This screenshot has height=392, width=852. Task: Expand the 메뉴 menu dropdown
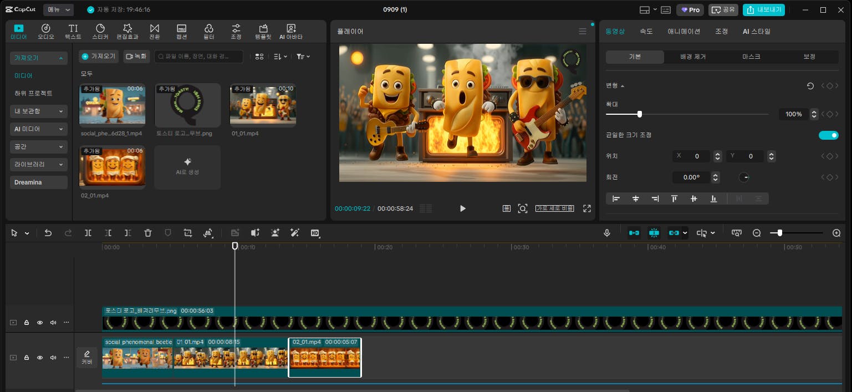(58, 9)
